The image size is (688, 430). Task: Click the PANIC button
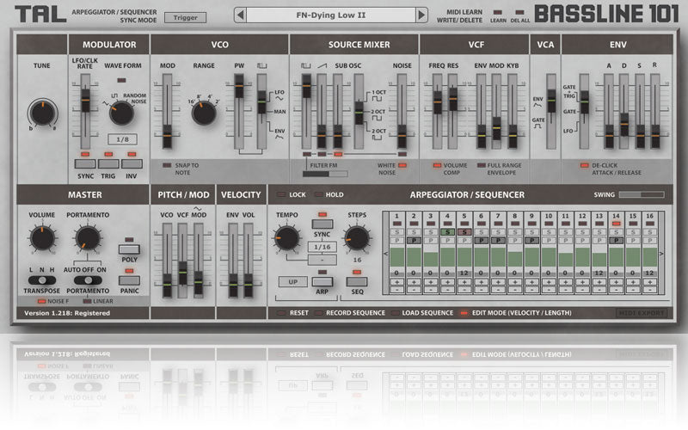[x=130, y=280]
